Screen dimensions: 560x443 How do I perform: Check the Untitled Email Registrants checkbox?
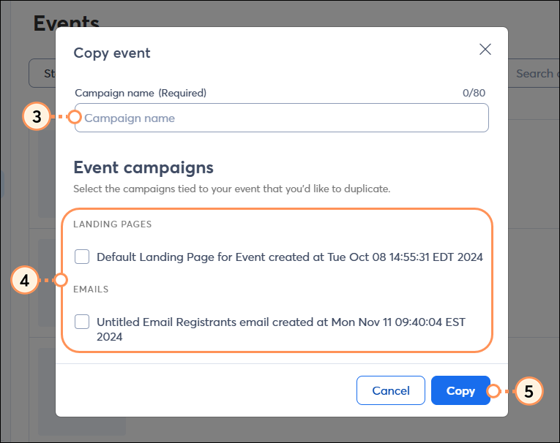click(x=82, y=322)
